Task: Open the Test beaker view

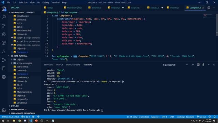Action: (x=4, y=51)
